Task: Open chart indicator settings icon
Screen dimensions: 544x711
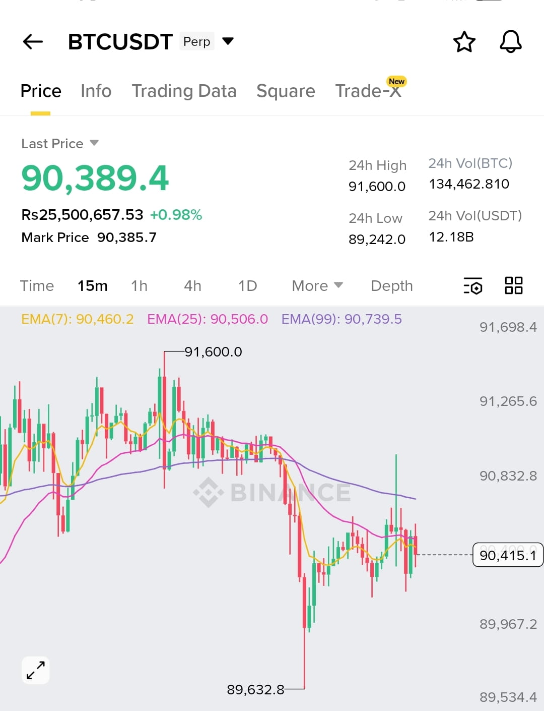Action: pyautogui.click(x=472, y=286)
